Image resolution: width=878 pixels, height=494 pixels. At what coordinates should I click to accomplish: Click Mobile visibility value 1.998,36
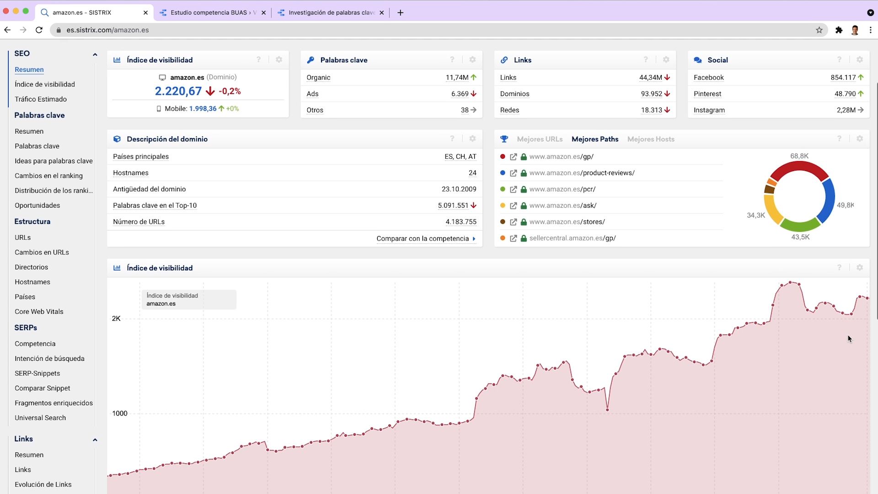[203, 108]
